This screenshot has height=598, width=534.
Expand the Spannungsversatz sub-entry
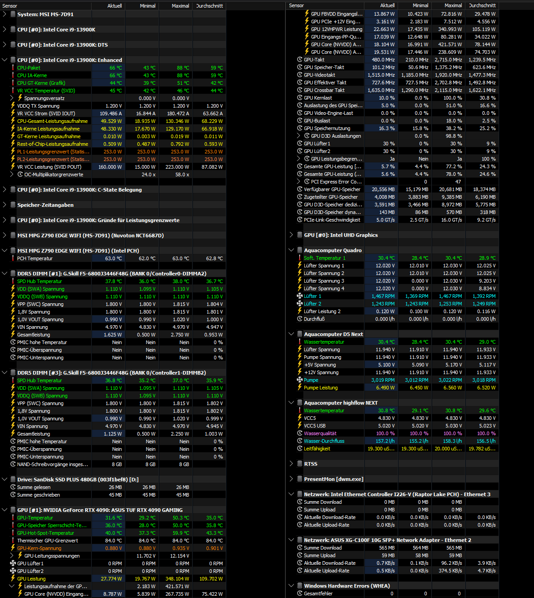12,98
